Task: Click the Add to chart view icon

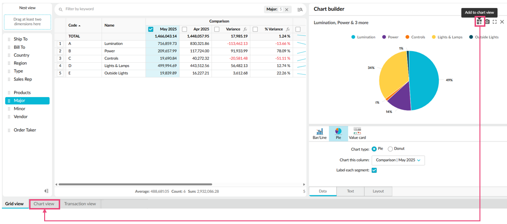Action: [x=479, y=22]
